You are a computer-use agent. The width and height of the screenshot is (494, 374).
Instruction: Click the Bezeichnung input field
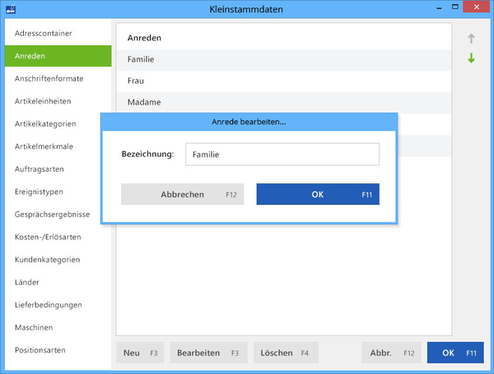[282, 155]
